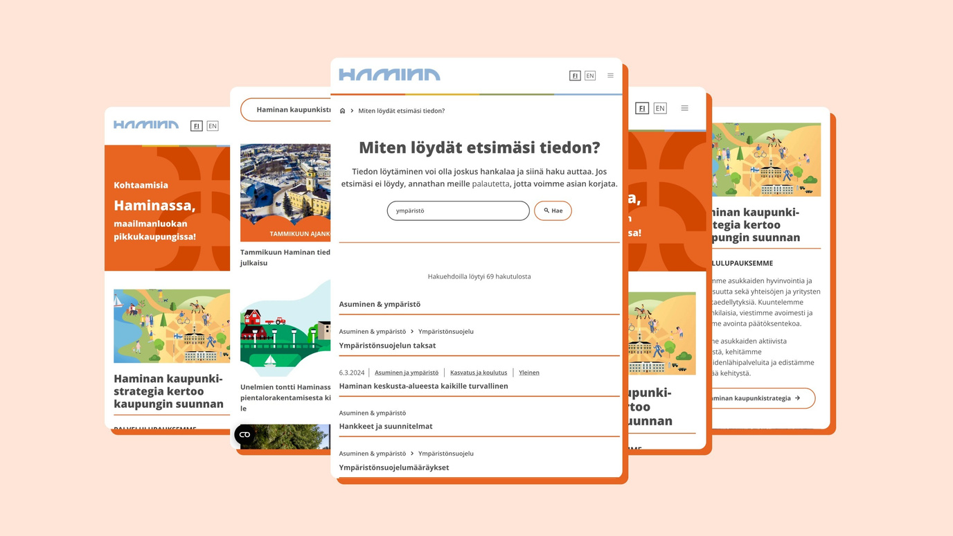953x536 pixels.
Task: Open breadcrumb Miten löydät etsimäsi tiedon?
Action: (x=402, y=111)
